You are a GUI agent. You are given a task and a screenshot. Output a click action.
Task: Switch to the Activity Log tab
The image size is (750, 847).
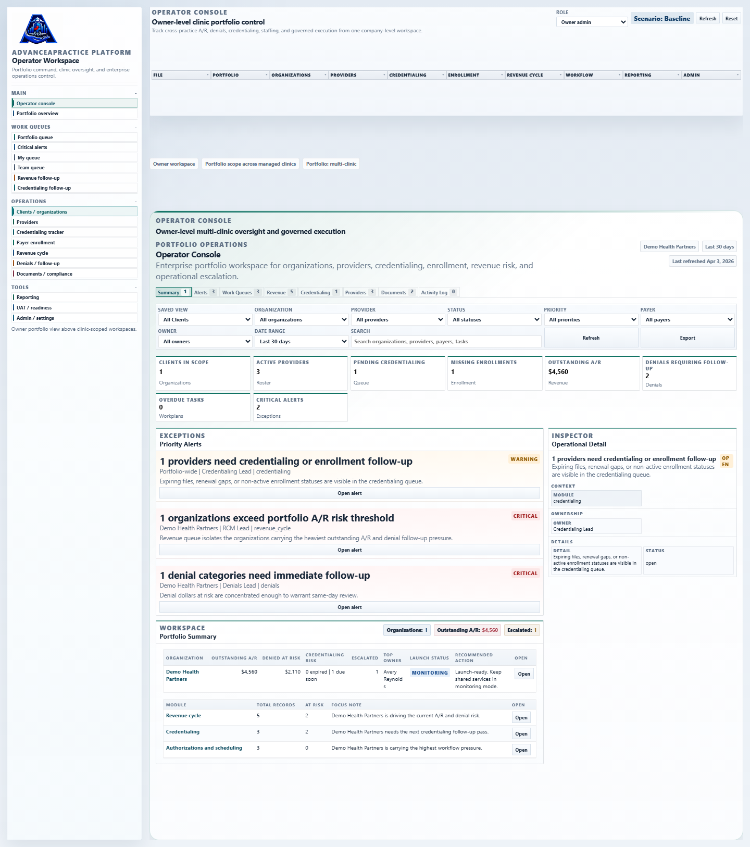[x=439, y=292]
